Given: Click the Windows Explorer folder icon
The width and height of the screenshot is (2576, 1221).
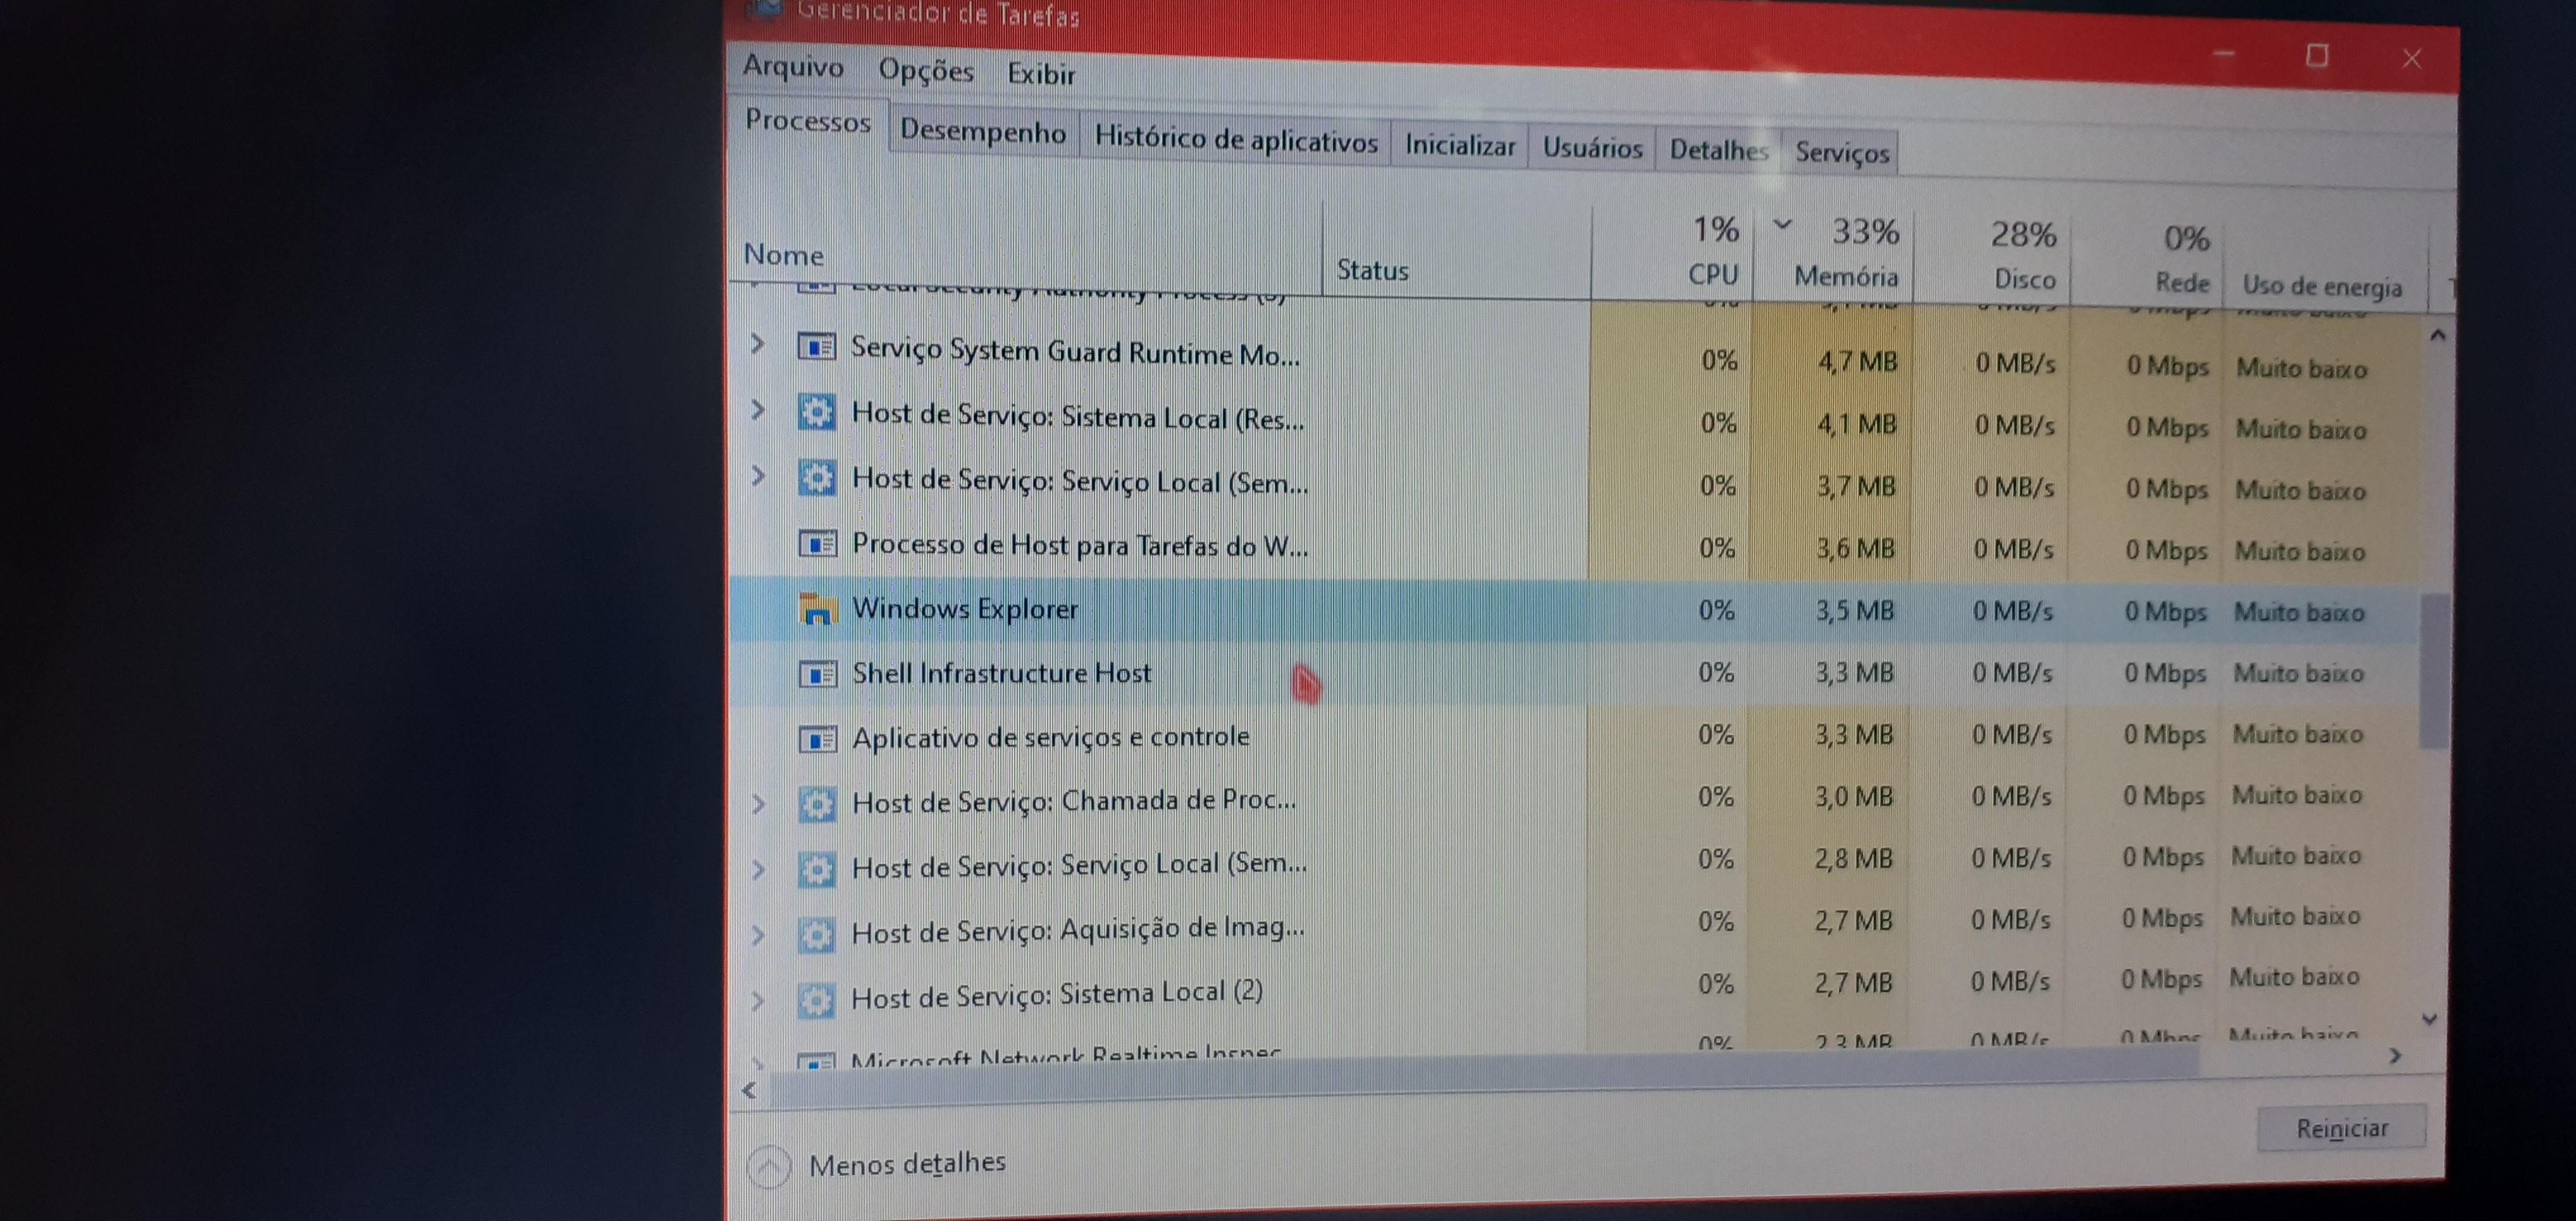Looking at the screenshot, I should (x=817, y=608).
